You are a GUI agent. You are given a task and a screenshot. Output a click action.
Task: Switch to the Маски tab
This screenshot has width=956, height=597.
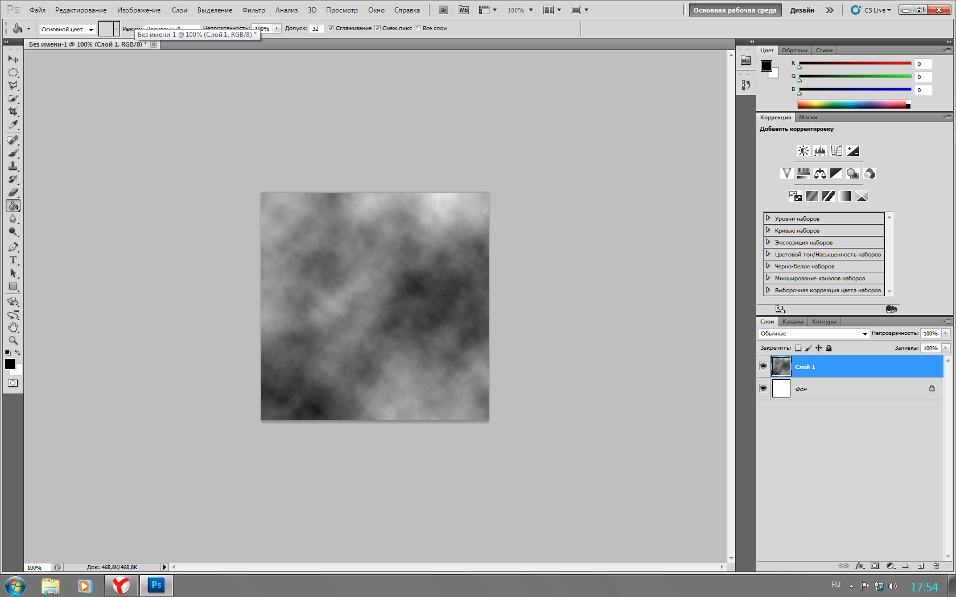pos(808,118)
